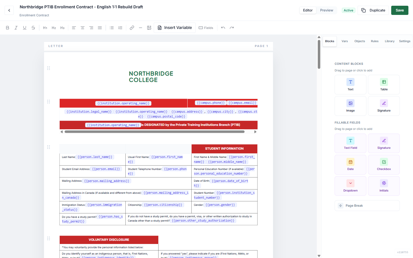Viewport: 413px width, 258px height.
Task: Insert an image from toolbar
Action: tap(149, 28)
